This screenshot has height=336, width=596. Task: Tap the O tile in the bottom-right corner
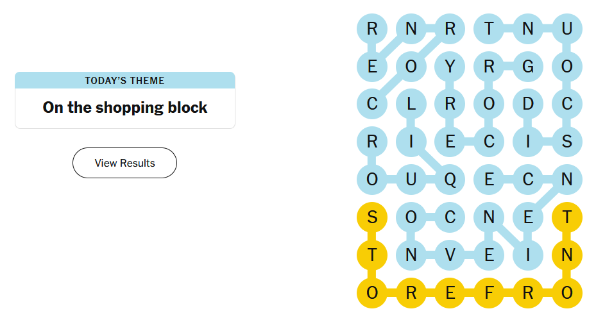(x=566, y=293)
